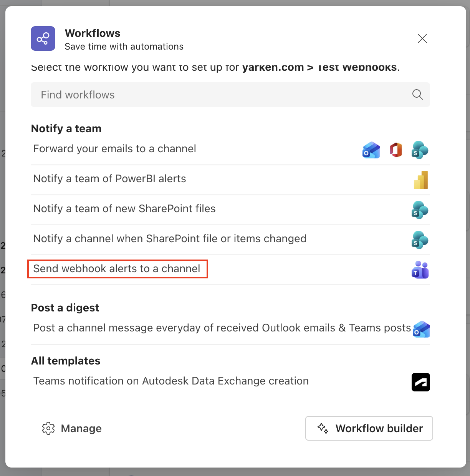Screen dimensions: 470x476
Task: Select Send webhook alerts to a channel
Action: point(117,269)
